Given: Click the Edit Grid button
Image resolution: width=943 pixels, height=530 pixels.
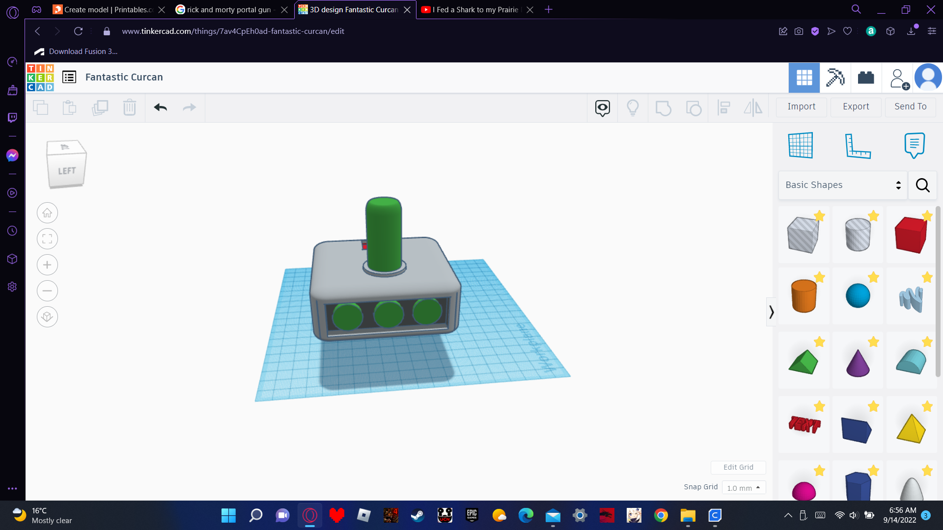Looking at the screenshot, I should pyautogui.click(x=738, y=467).
